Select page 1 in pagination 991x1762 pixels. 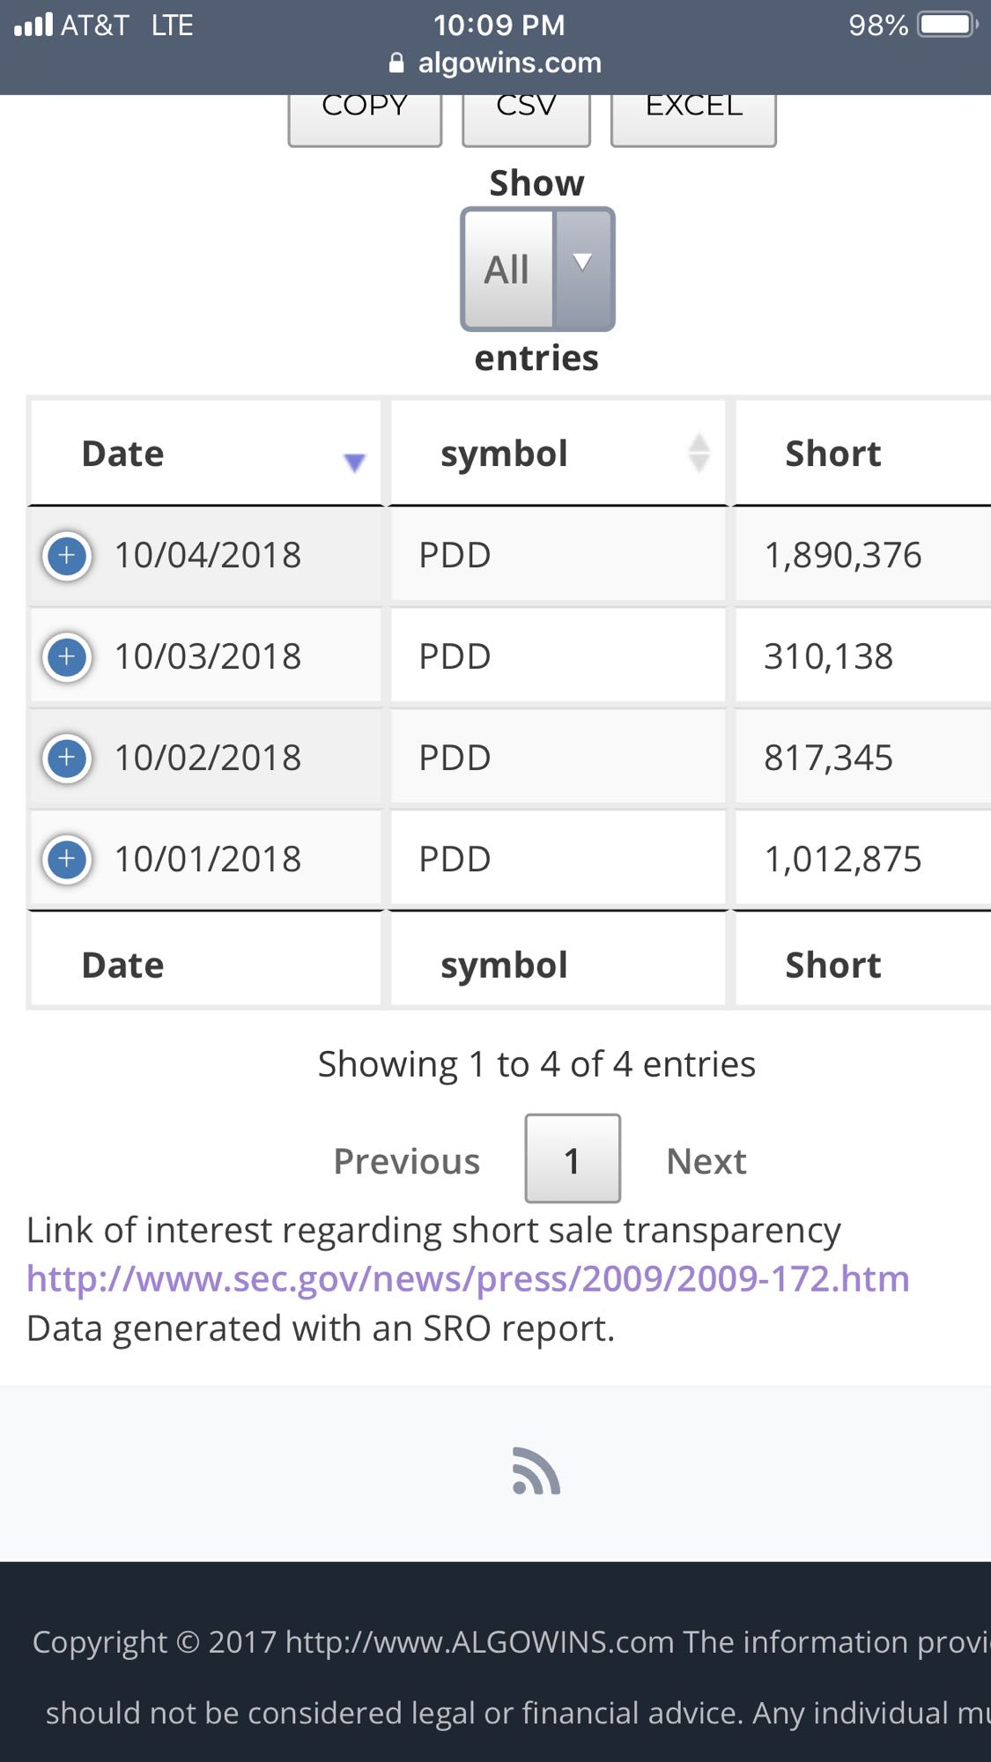[573, 1159]
